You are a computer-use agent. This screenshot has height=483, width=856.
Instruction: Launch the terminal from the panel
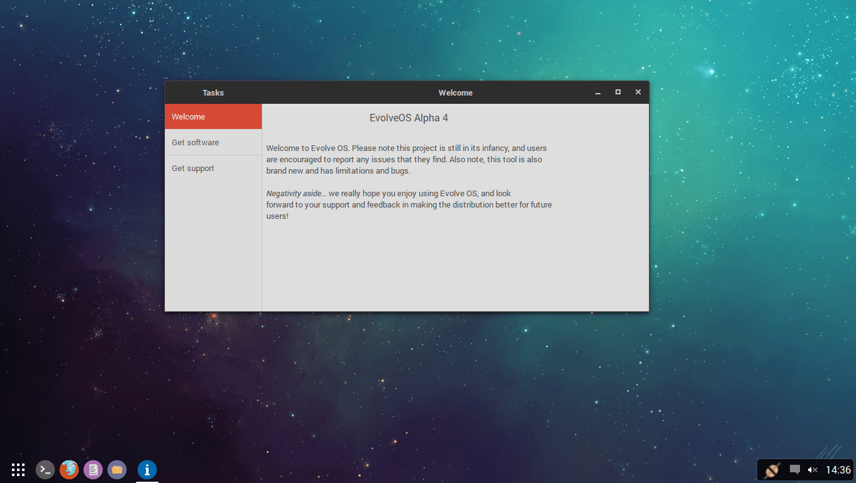[x=45, y=470]
